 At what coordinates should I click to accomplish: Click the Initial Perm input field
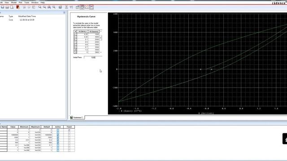(93, 57)
